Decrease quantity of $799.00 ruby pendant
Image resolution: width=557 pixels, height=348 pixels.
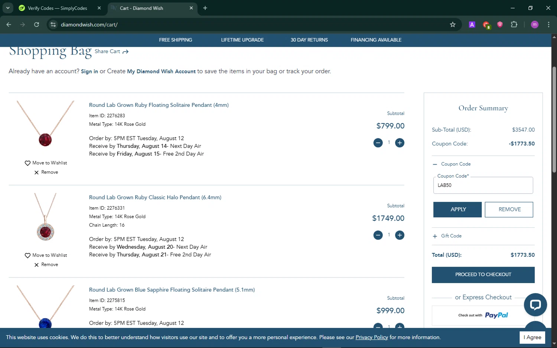click(378, 143)
